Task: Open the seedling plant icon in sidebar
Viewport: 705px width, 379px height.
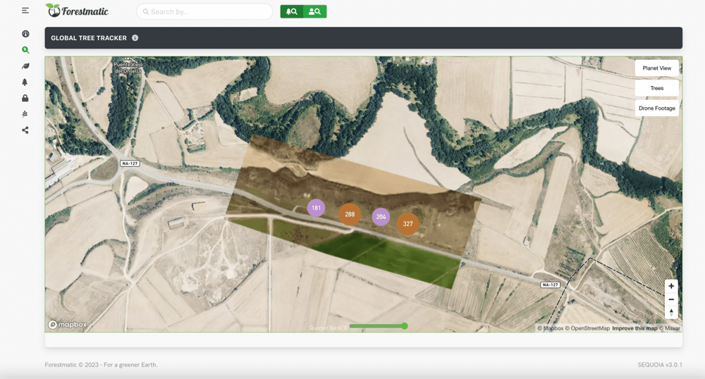Action: 25,114
